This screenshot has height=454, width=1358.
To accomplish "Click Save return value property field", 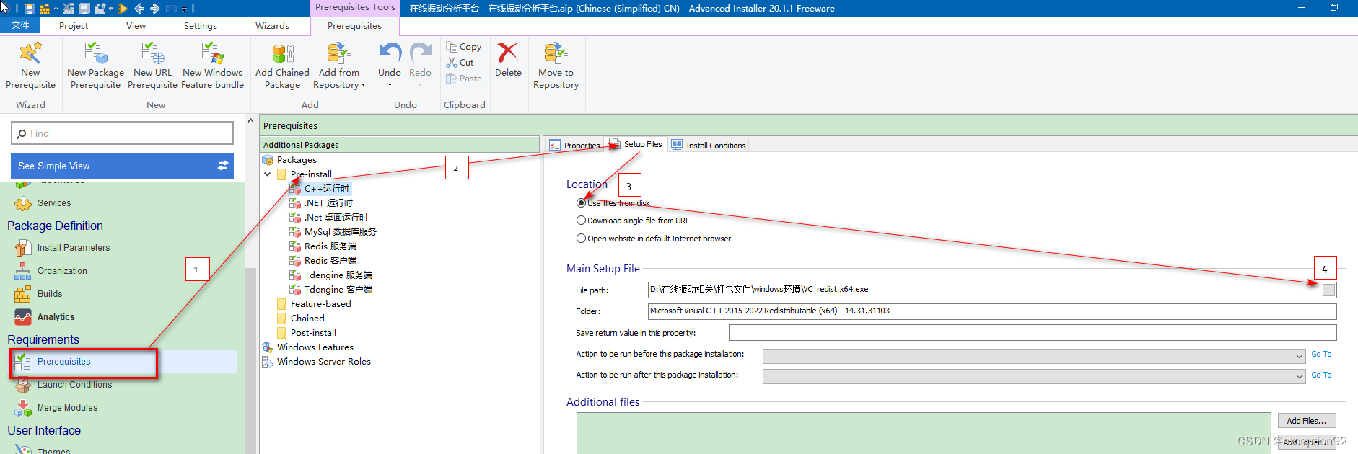I will click(1033, 332).
